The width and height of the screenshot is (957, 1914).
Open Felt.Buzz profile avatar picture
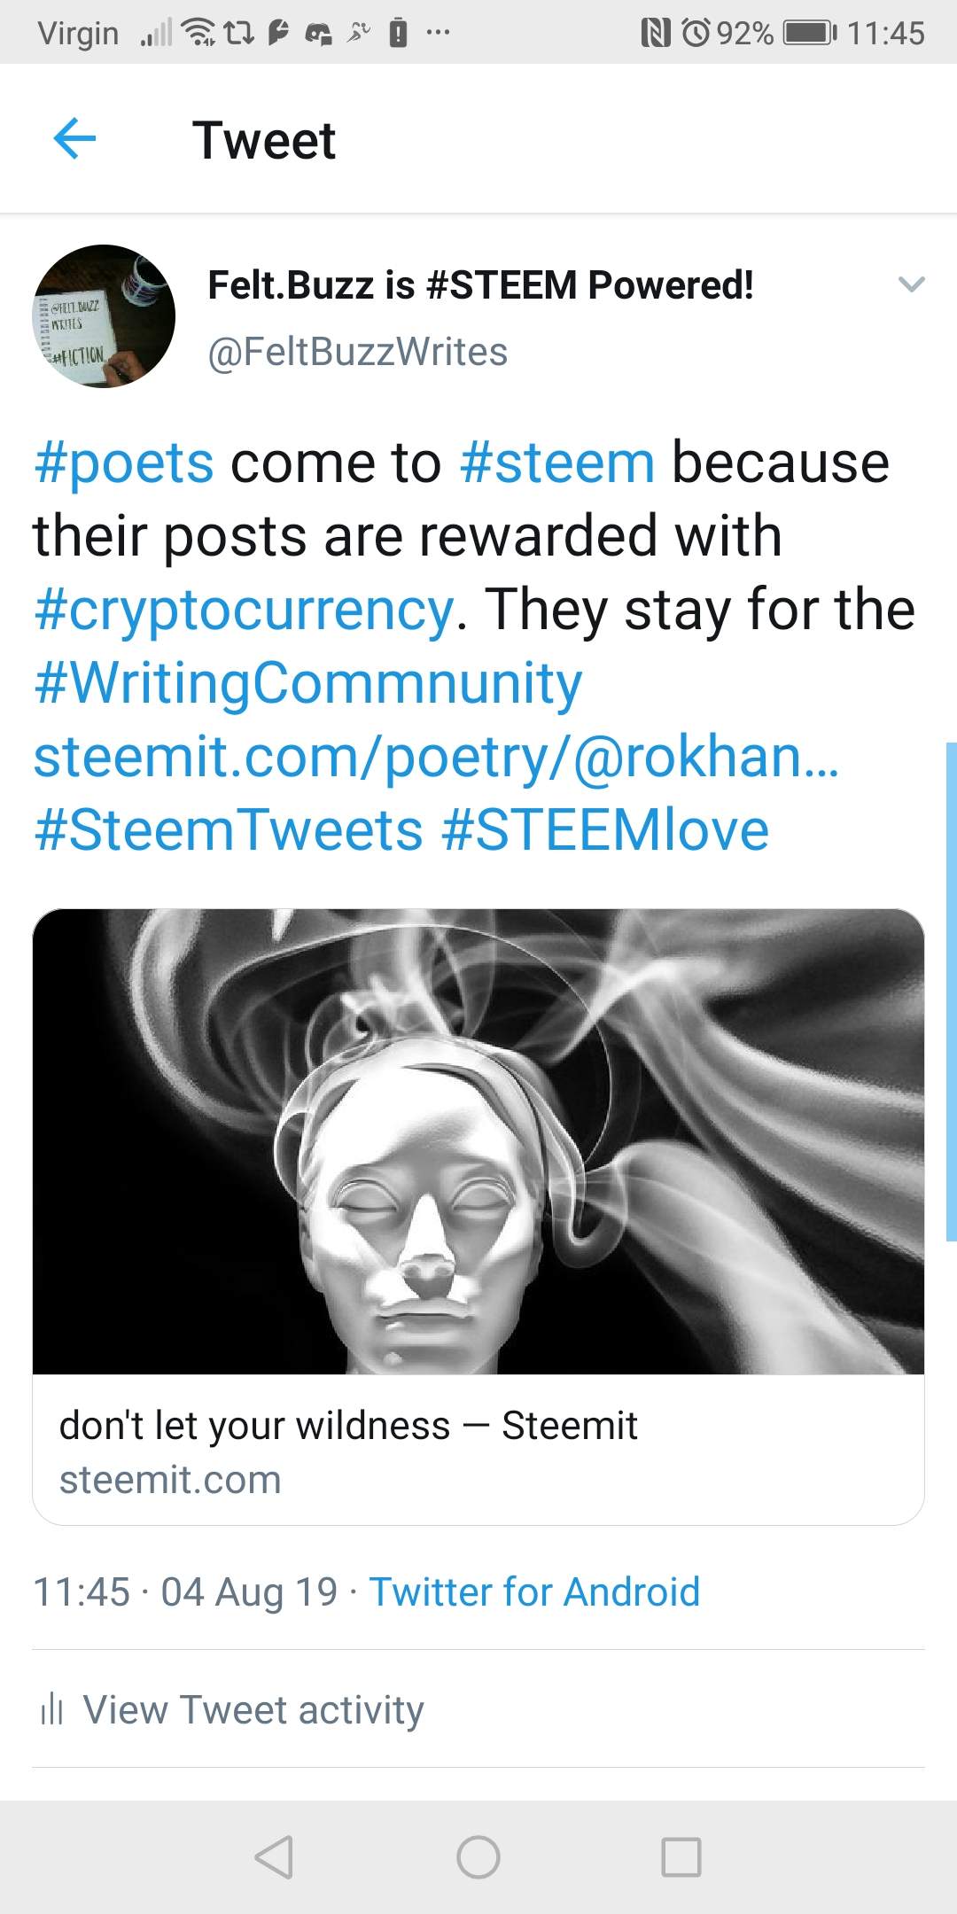point(104,316)
